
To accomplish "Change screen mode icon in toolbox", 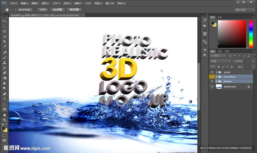I will coord(5,140).
